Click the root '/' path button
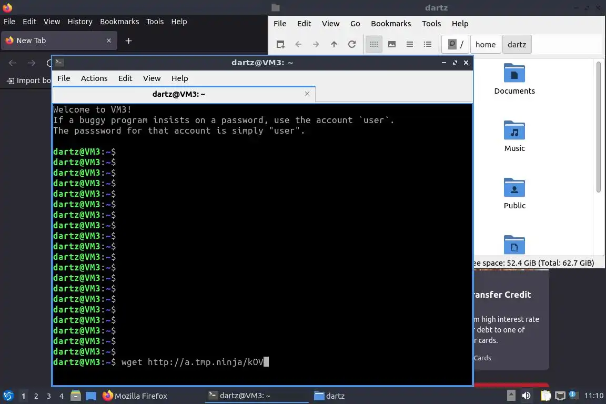606x404 pixels. pyautogui.click(x=456, y=45)
